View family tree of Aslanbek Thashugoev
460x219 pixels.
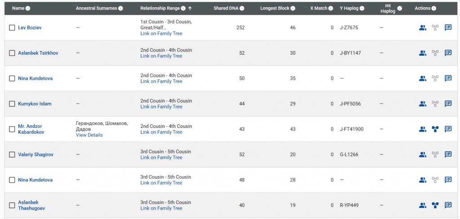tap(435, 206)
